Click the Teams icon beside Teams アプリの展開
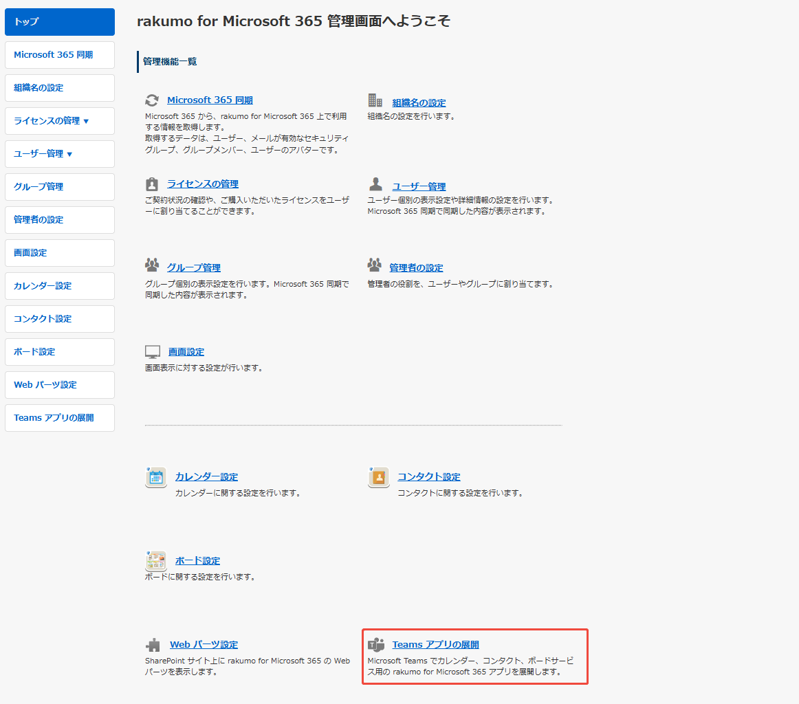Image resolution: width=799 pixels, height=704 pixels. tap(376, 644)
